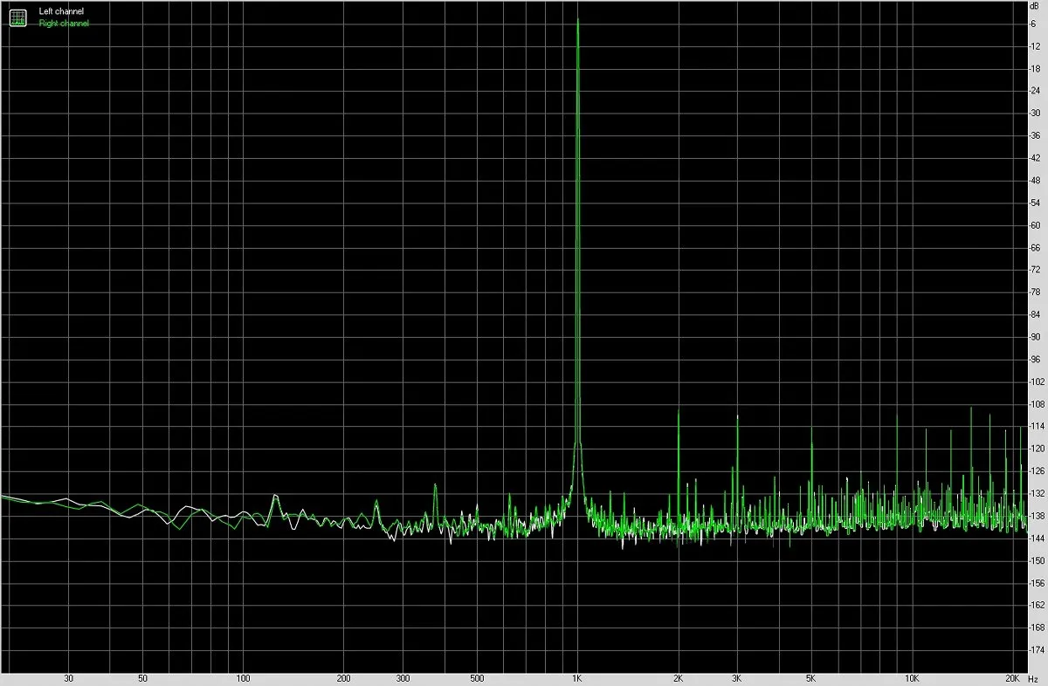Click the '-90' dB scale label
Viewport: 1048px width, 686px height.
coord(1035,337)
